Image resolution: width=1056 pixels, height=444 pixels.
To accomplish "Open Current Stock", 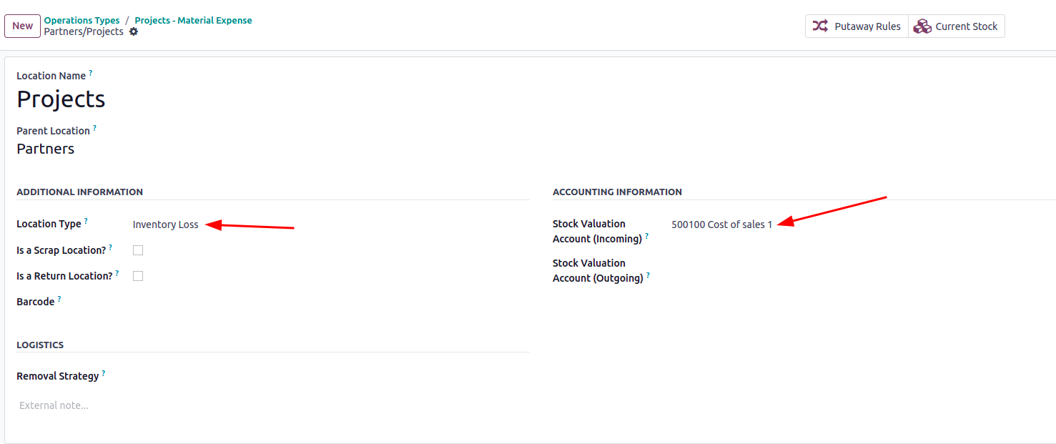I will 957,26.
